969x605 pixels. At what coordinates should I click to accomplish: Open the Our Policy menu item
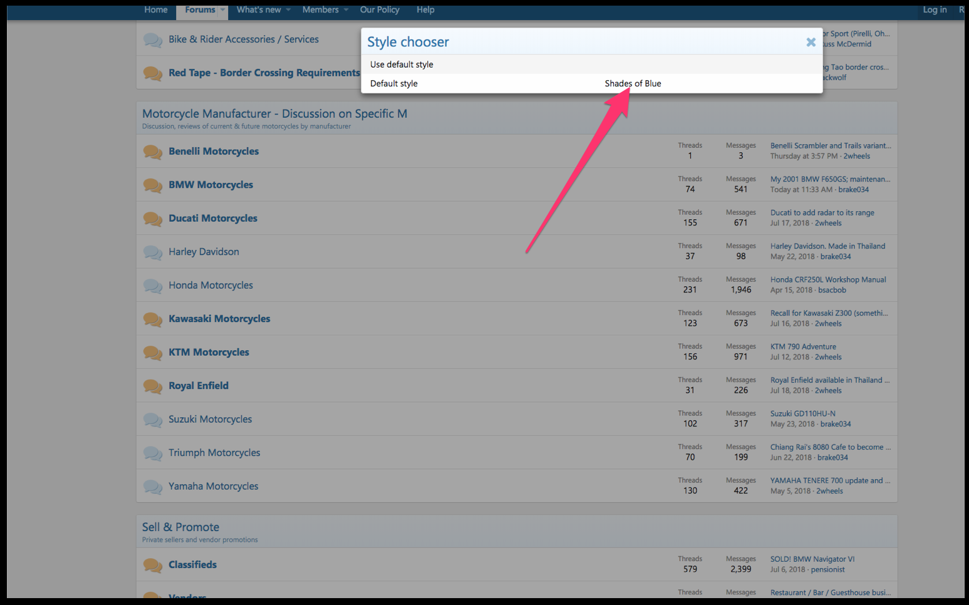pos(380,10)
